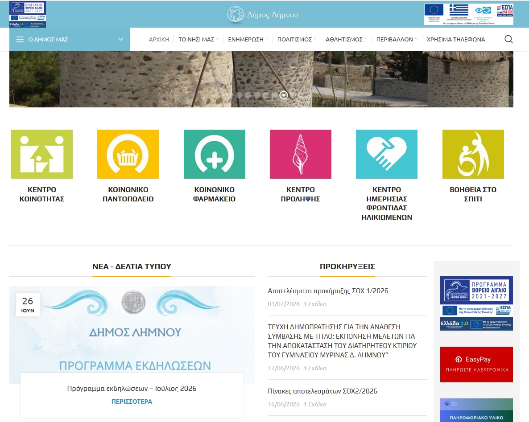Select the active slideshow indicator dot
This screenshot has height=422, width=529.
pos(284,95)
